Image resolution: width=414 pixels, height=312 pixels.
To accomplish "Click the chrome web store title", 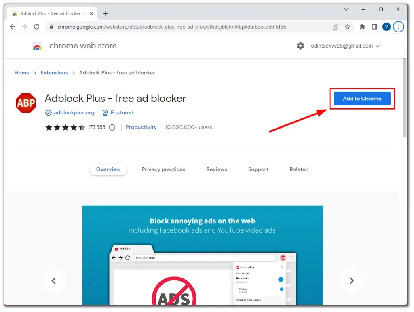I will click(x=83, y=46).
